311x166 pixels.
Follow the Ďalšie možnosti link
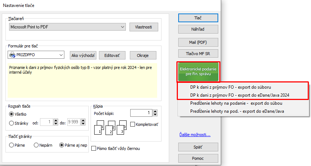tap(195, 135)
